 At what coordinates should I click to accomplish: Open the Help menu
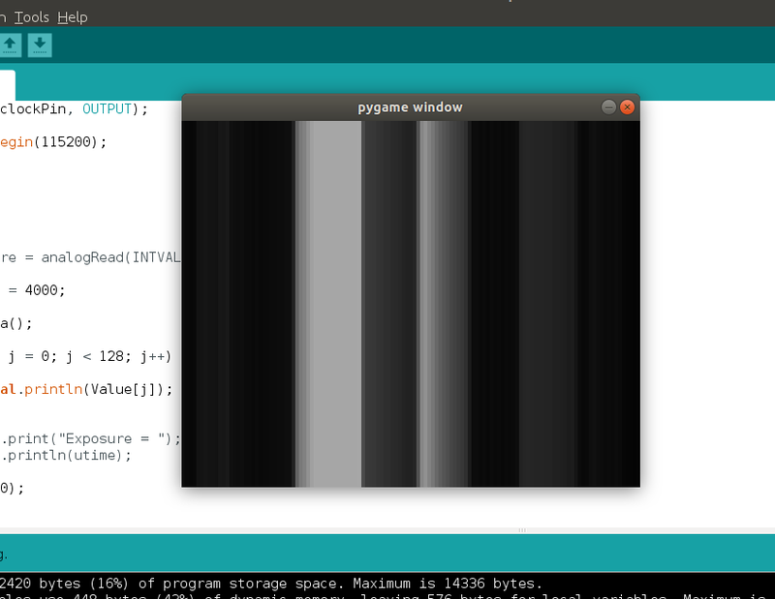point(72,17)
